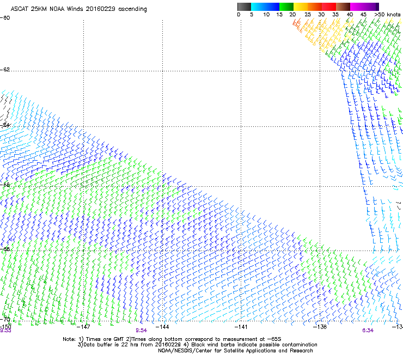The height and width of the screenshot is (354, 403).
Task: Click the '-68' latitude axis label
Action: (5, 249)
